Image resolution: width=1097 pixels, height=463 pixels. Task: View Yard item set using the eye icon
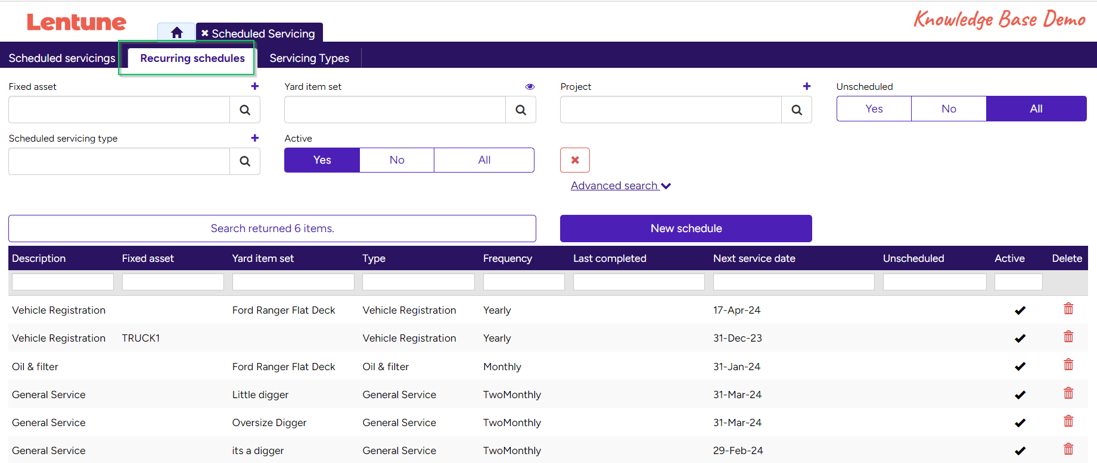tap(530, 86)
